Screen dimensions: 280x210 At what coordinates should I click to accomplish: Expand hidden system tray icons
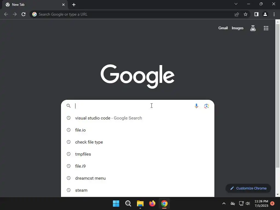(224, 203)
